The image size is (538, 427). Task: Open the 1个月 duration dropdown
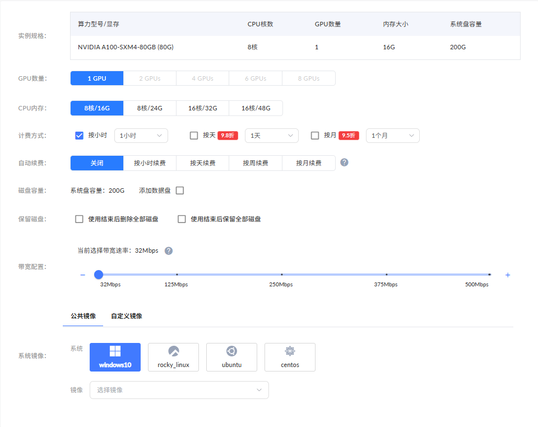(393, 136)
